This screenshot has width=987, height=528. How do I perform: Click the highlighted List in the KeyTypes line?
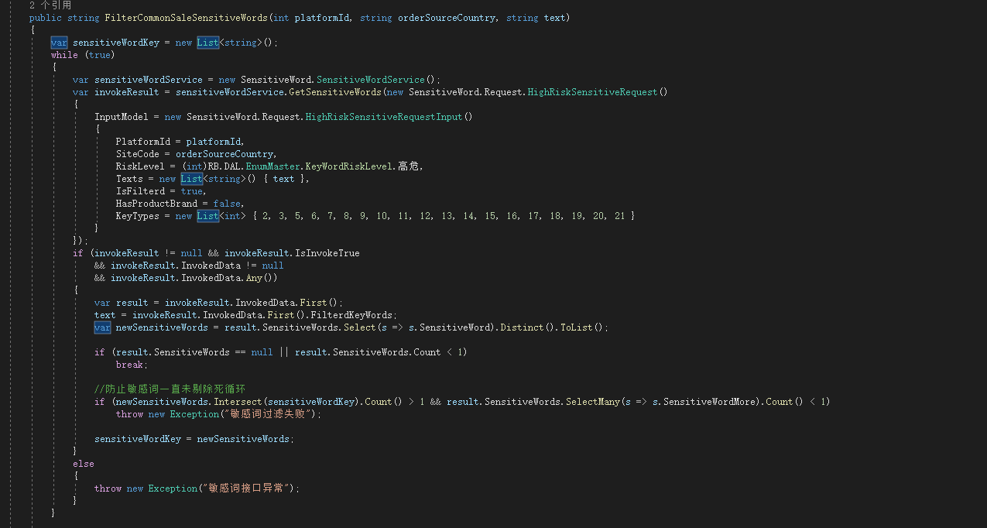[207, 216]
